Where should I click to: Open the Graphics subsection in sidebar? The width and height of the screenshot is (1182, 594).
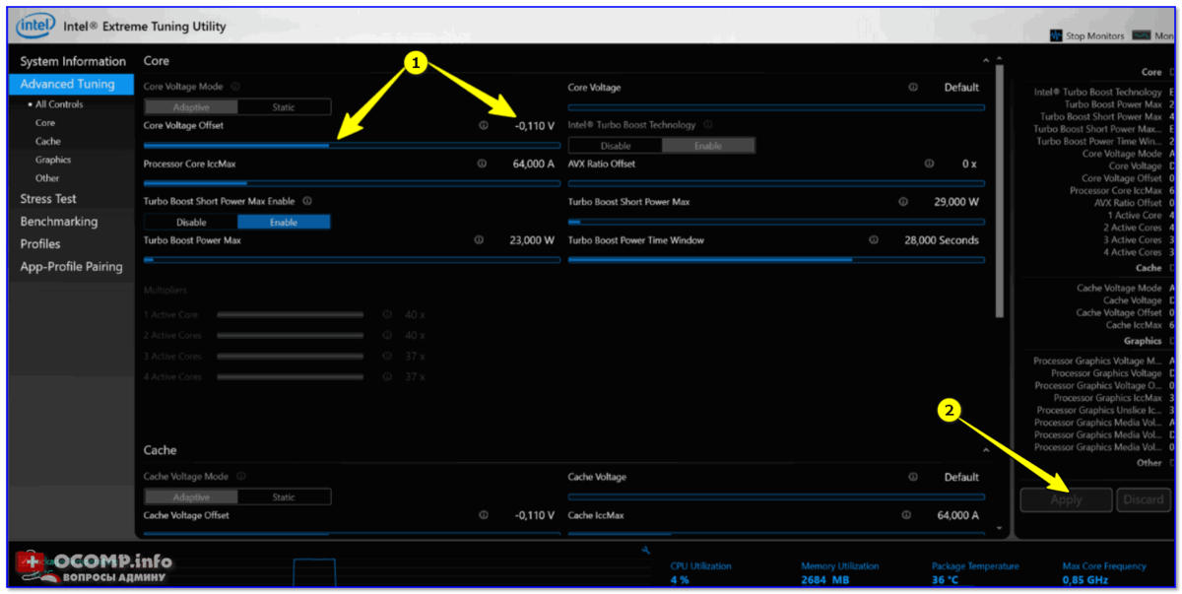click(x=53, y=160)
